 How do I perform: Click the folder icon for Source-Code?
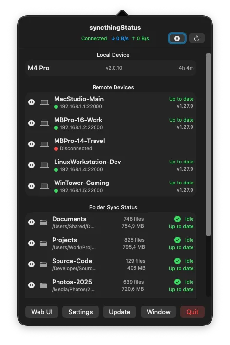pyautogui.click(x=43, y=264)
